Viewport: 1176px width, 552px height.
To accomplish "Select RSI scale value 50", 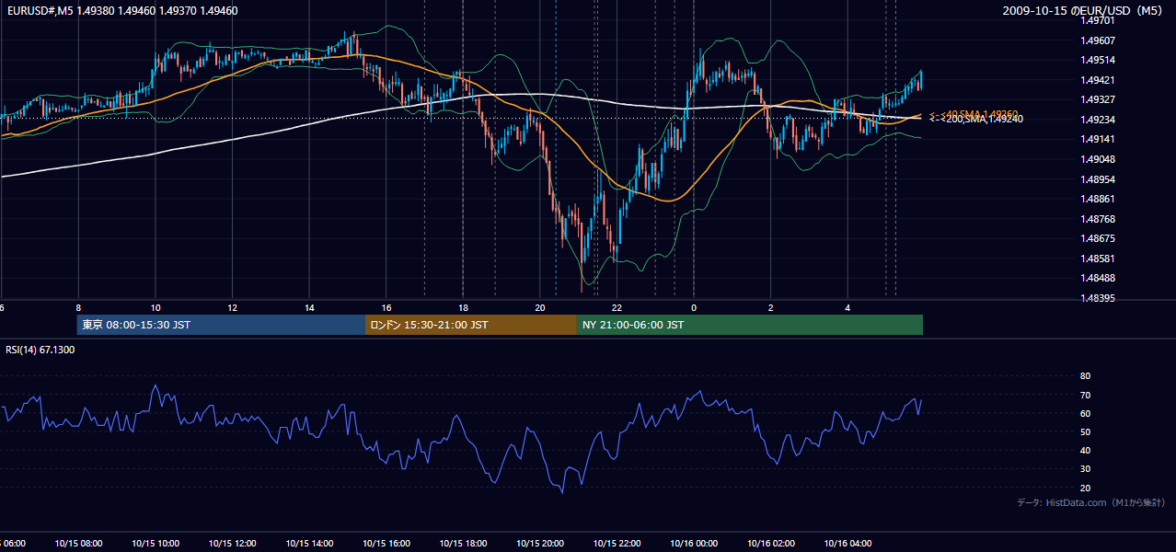I will (1085, 431).
